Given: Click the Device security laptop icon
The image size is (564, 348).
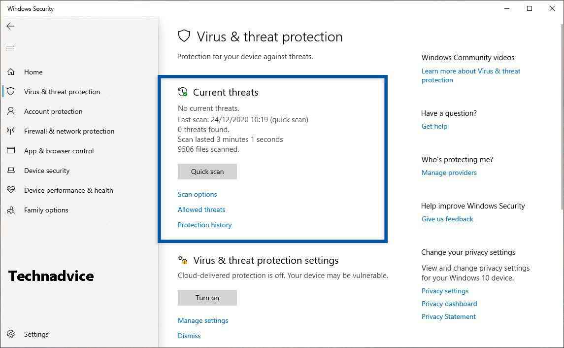Looking at the screenshot, I should coord(11,170).
